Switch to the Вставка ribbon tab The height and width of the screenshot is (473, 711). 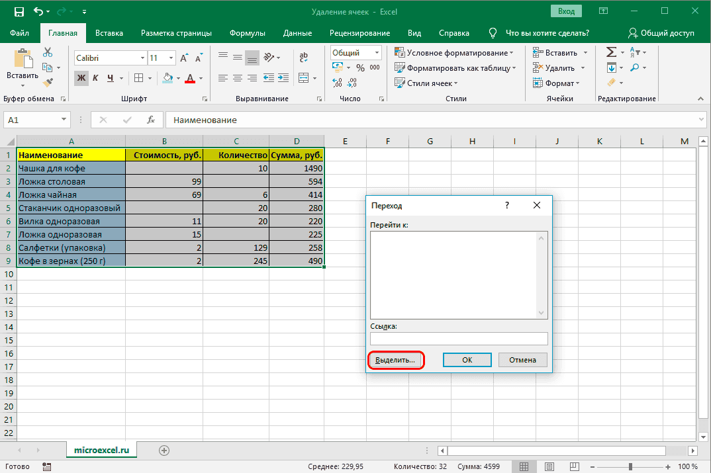point(109,33)
